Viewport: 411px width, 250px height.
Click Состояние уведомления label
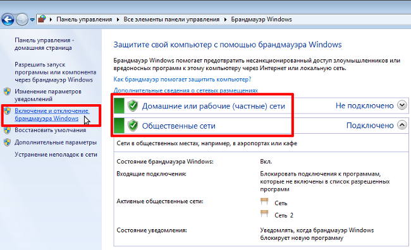click(x=152, y=230)
